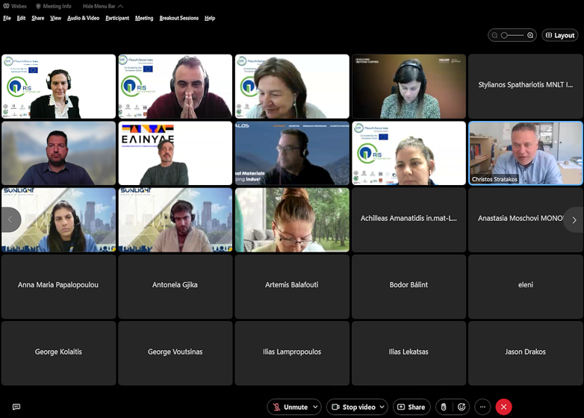Screen dimensions: 584x418
Task: Unmute the microphone
Action: click(x=290, y=407)
